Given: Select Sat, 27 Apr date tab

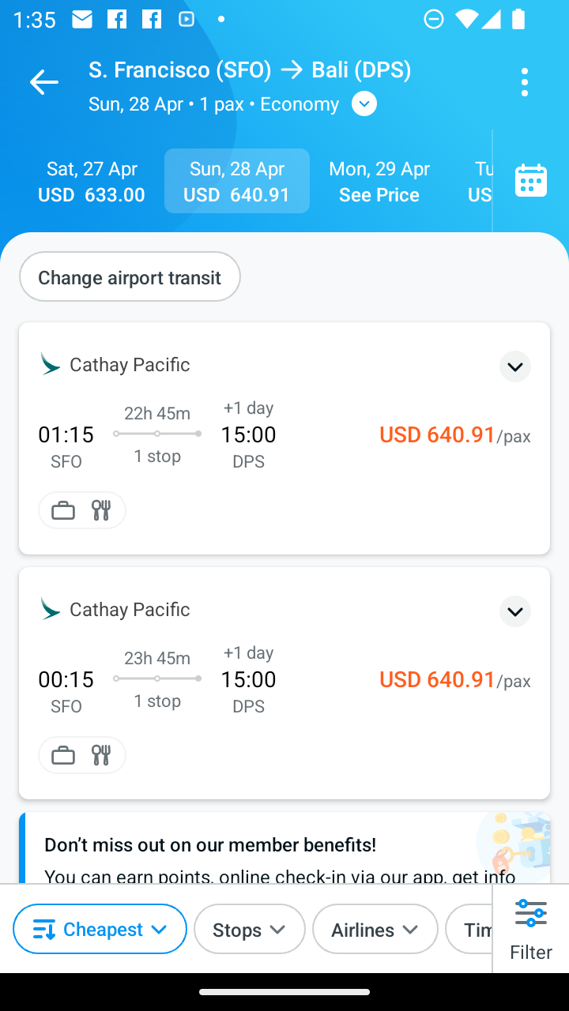Looking at the screenshot, I should coord(92,181).
